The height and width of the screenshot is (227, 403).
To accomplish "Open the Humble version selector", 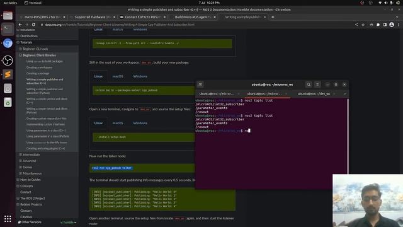I will 68,222.
